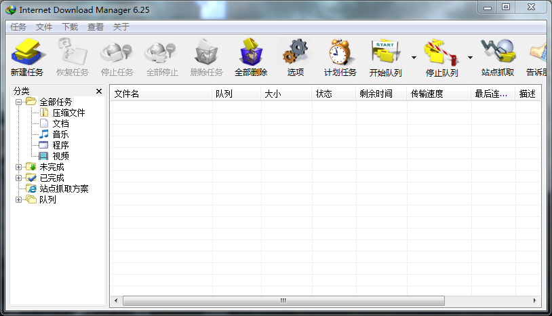Screen dimensions: 552x316
Task: Click the scrollbar left arrow
Action: point(116,300)
